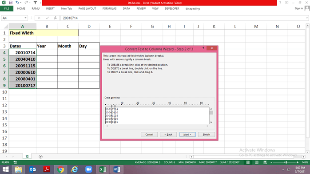Switch to Normal view icon in status bar

coord(248,162)
